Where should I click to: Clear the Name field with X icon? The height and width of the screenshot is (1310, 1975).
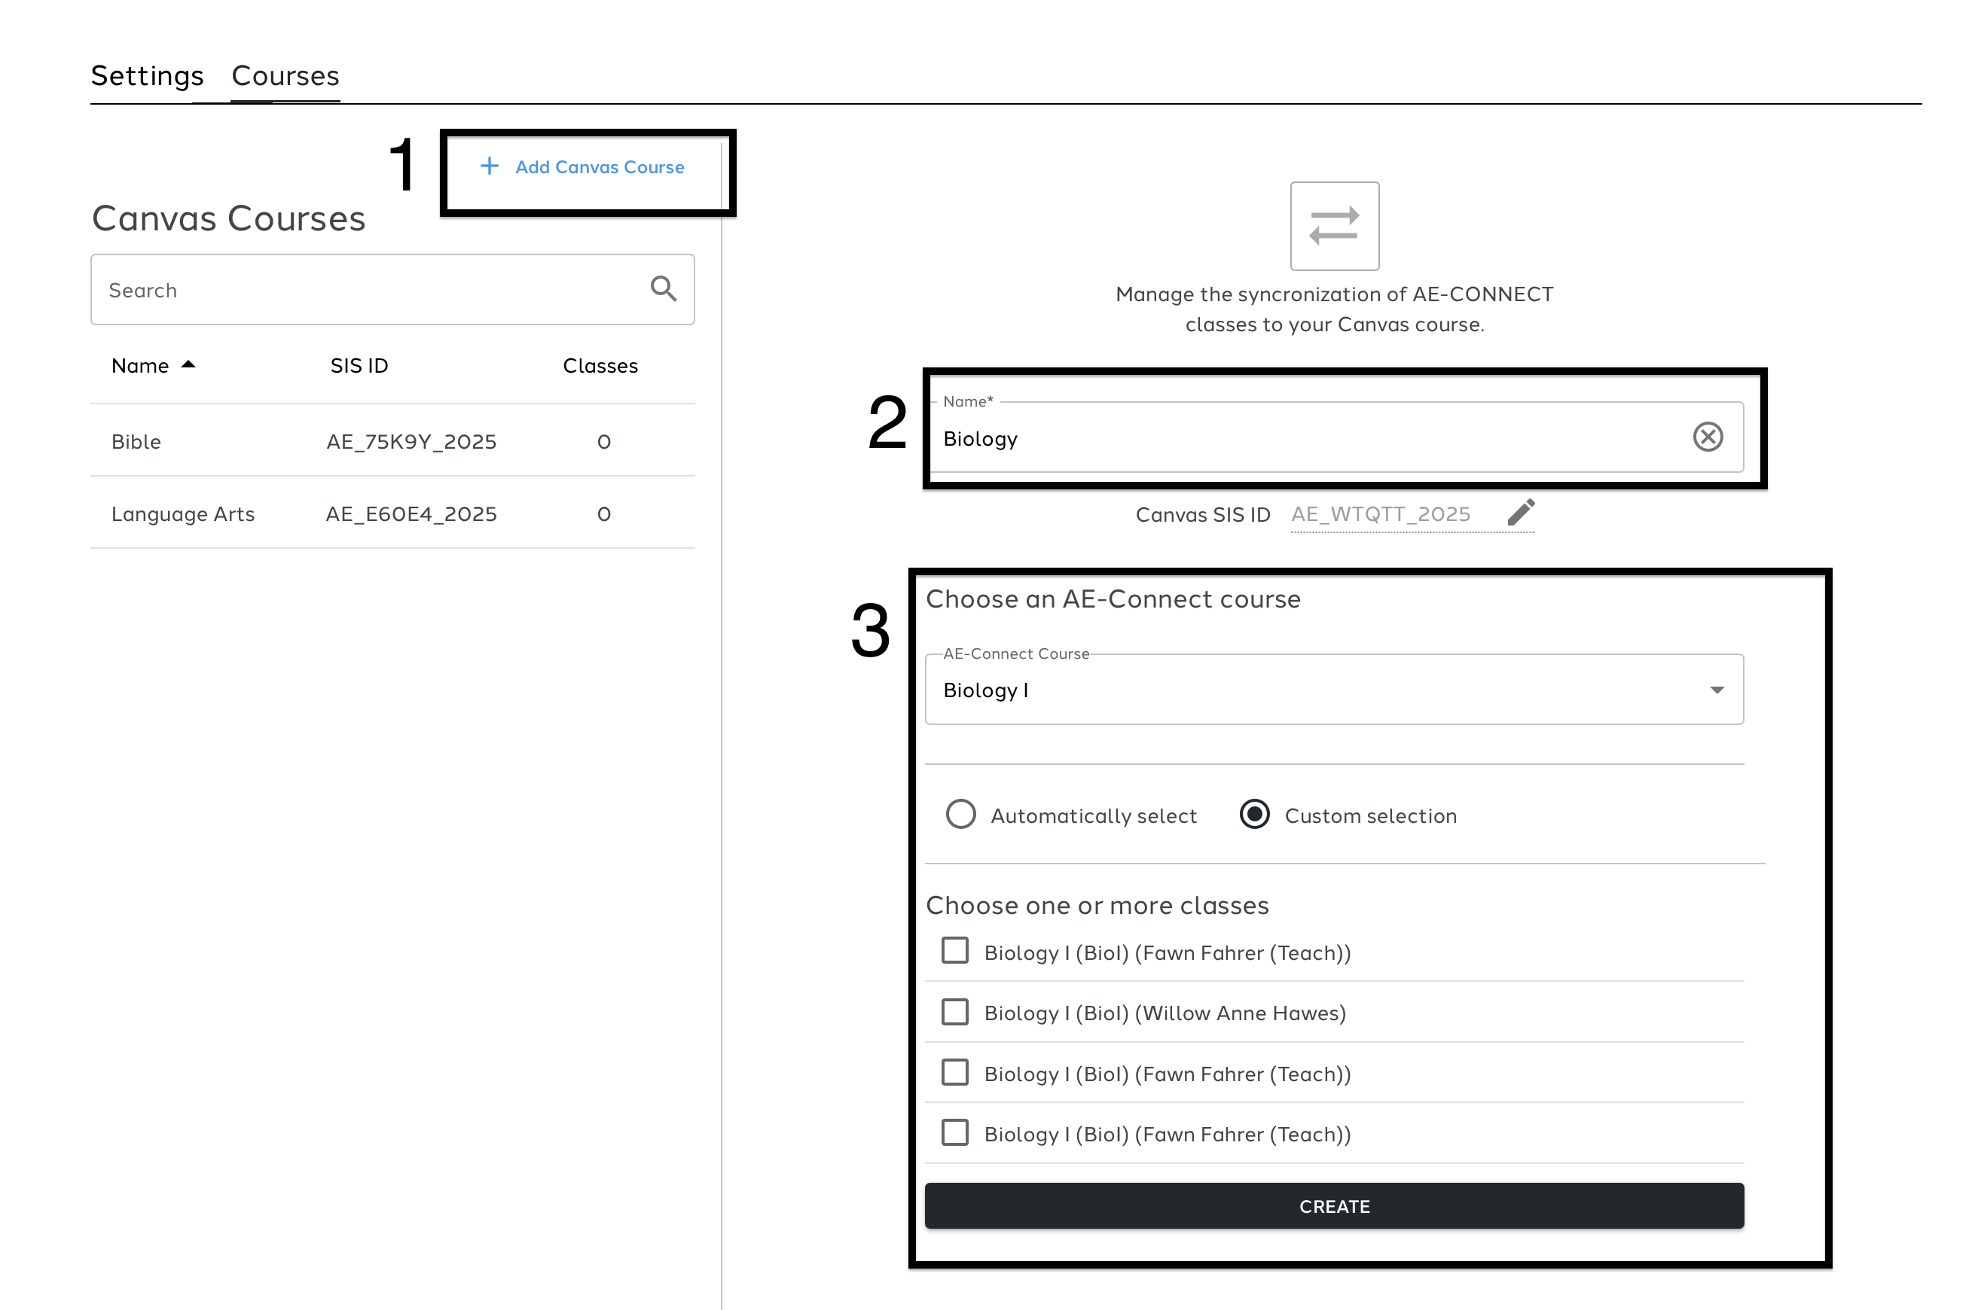pyautogui.click(x=1707, y=437)
